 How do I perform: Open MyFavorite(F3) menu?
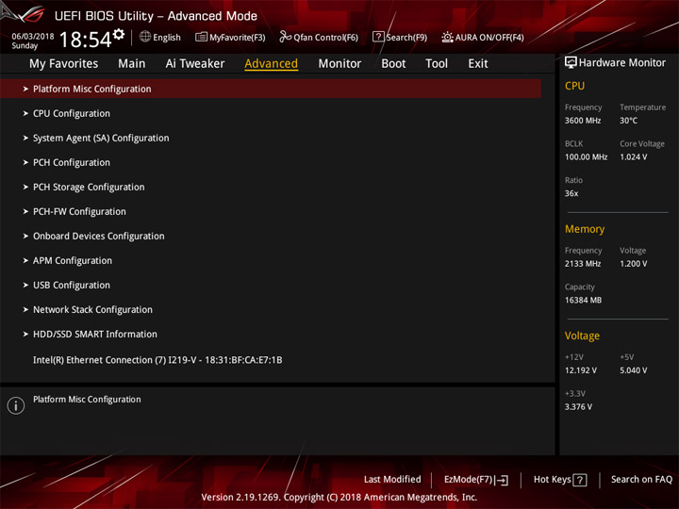(x=230, y=37)
